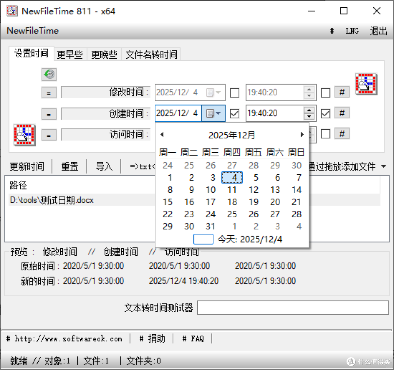Select December 10 in the calendar
The height and width of the screenshot is (370, 394).
tap(210, 190)
